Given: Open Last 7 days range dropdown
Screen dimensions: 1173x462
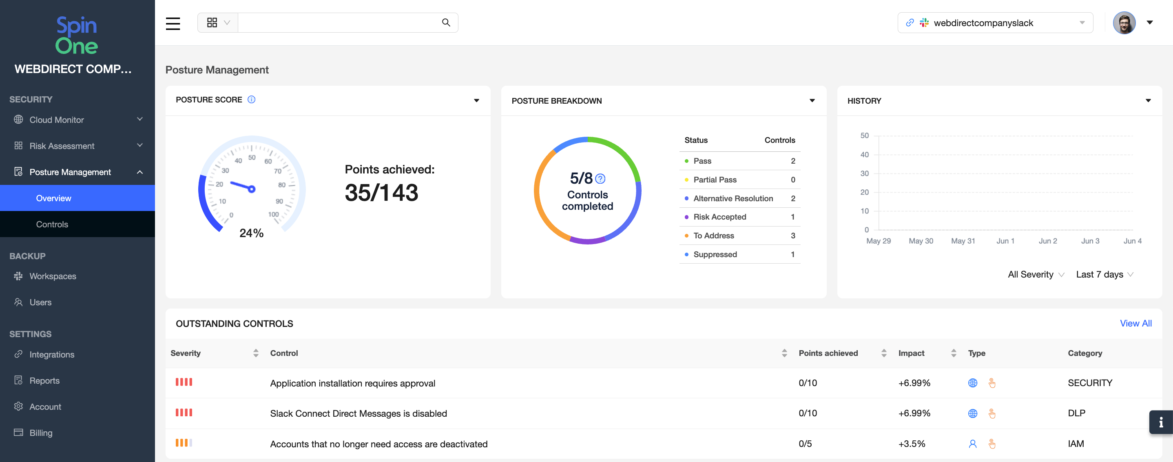Looking at the screenshot, I should (x=1104, y=274).
